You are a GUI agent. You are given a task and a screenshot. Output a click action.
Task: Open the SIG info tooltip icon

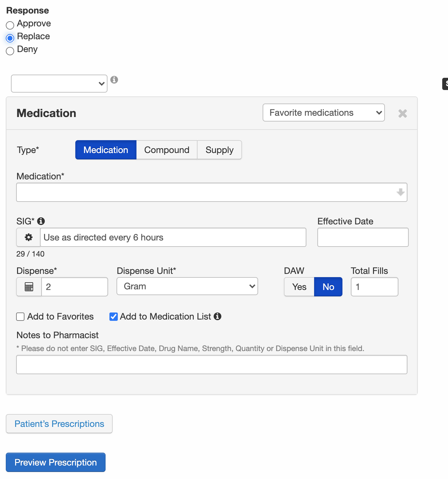(41, 221)
